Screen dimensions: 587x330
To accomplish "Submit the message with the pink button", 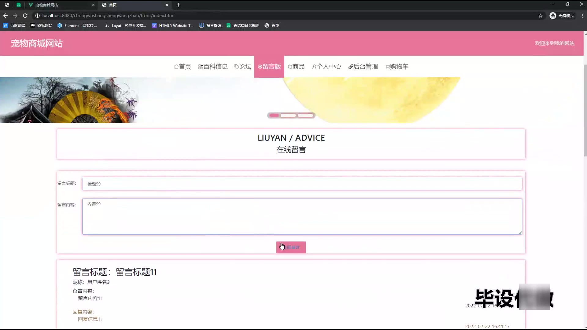I will click(x=291, y=247).
